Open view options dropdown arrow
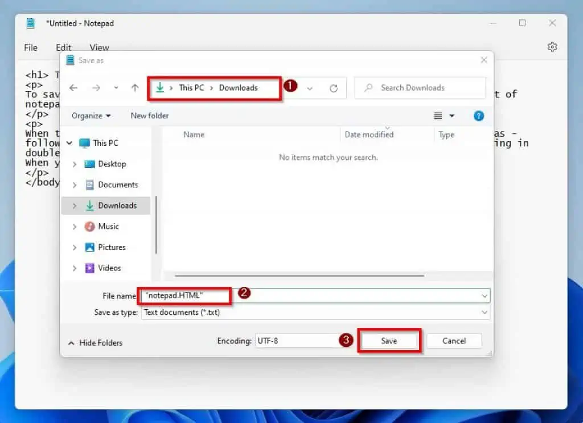 coord(451,116)
